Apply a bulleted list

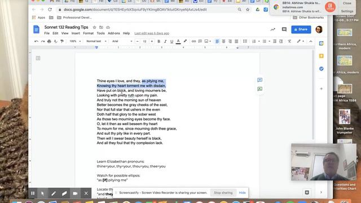265,41
